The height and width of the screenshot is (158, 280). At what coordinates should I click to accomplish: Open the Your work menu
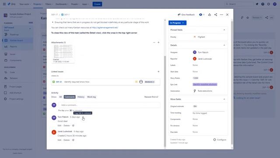25,4
